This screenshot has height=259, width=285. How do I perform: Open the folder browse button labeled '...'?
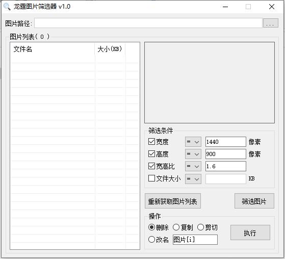click(270, 23)
